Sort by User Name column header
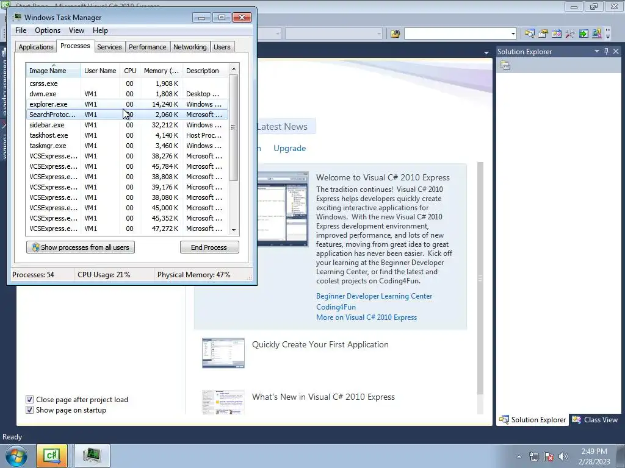 (100, 71)
